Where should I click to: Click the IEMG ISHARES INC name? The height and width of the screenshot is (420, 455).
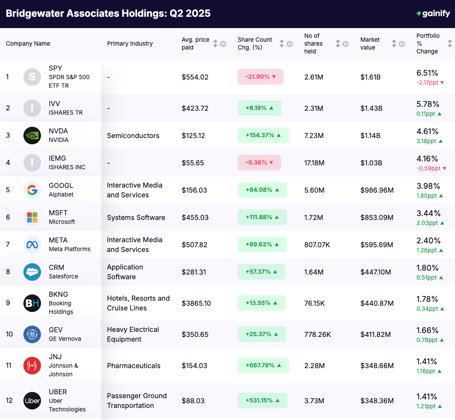[67, 163]
